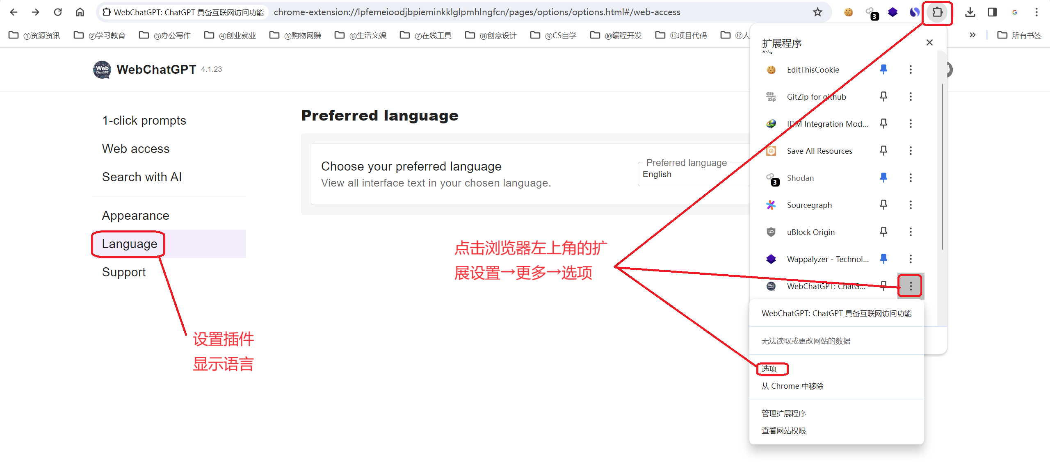1050x476 pixels.
Task: Toggle the browser side panel
Action: [992, 12]
